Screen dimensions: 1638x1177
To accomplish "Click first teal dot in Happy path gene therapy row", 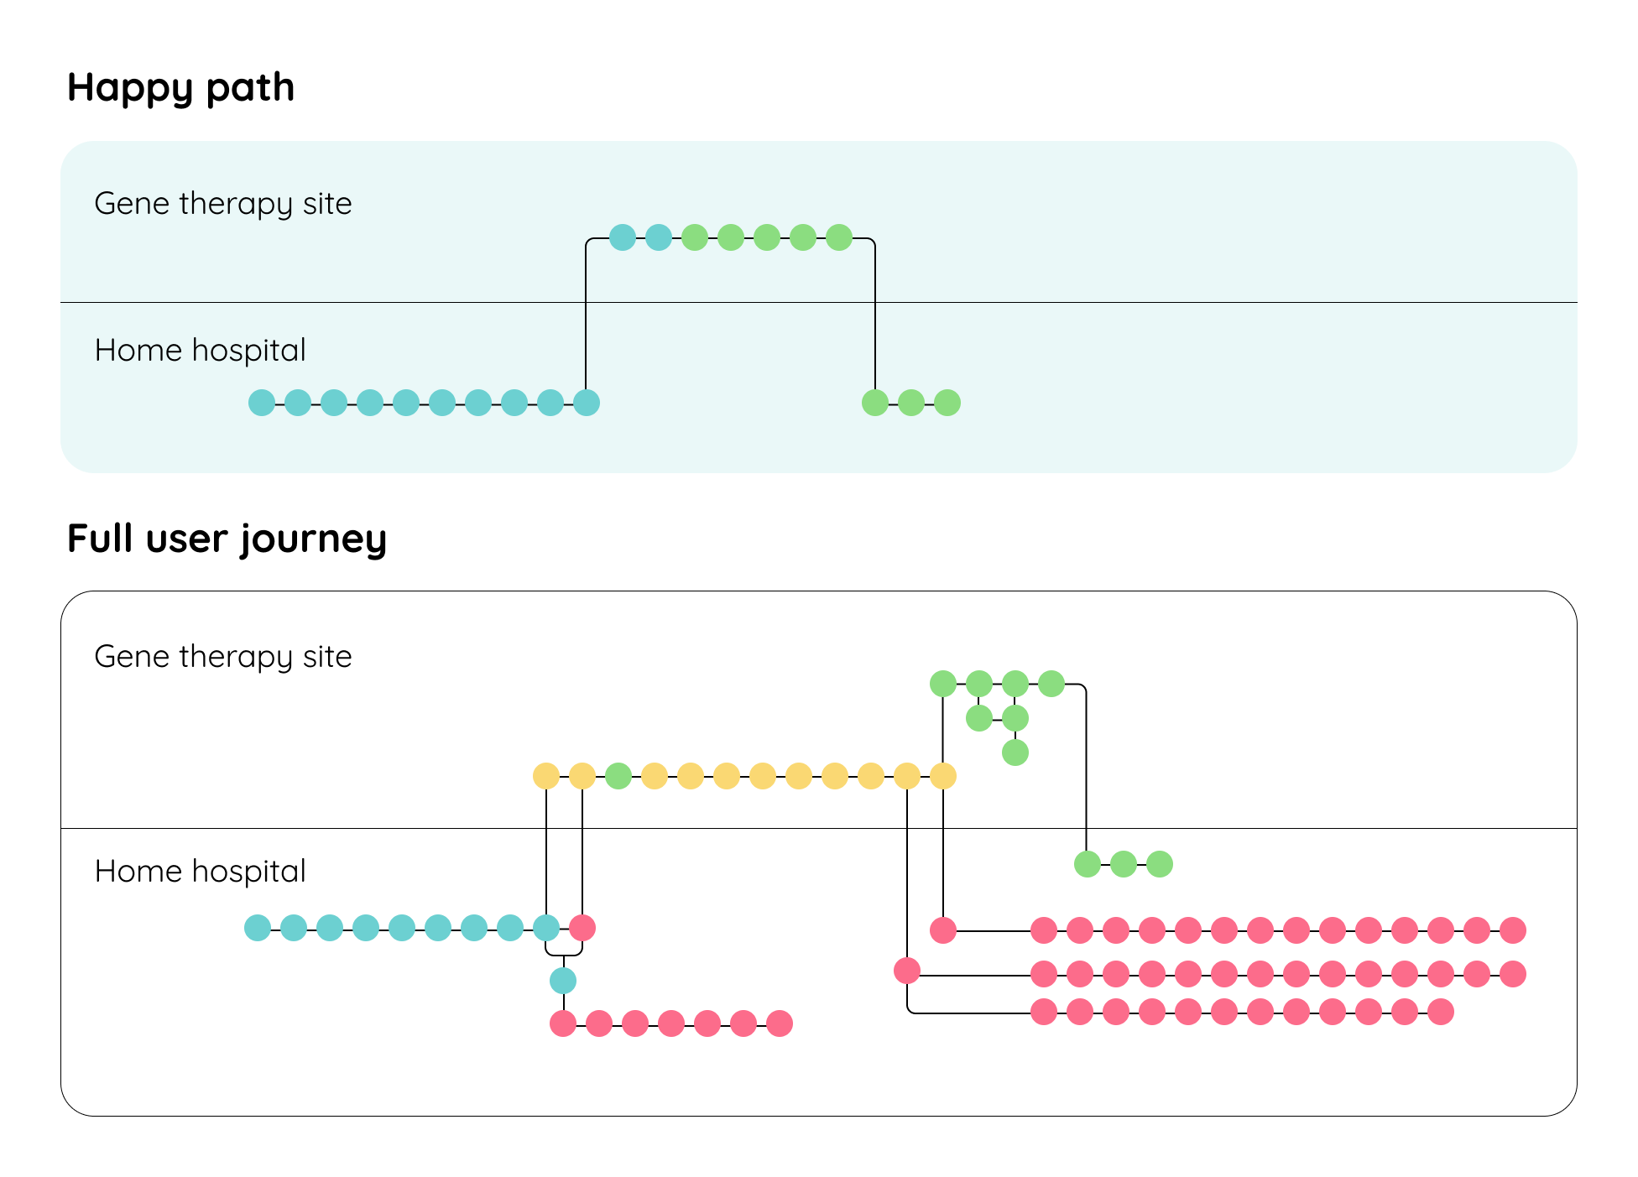I will coord(623,237).
